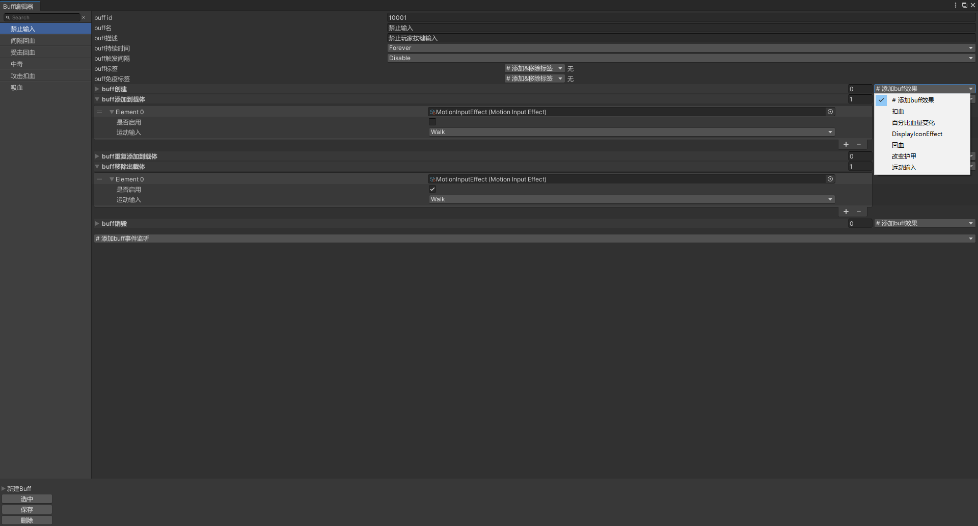Image resolution: width=978 pixels, height=526 pixels.
Task: Enable 是否启用 checkbox under buff添加到载体
Action: pos(432,122)
